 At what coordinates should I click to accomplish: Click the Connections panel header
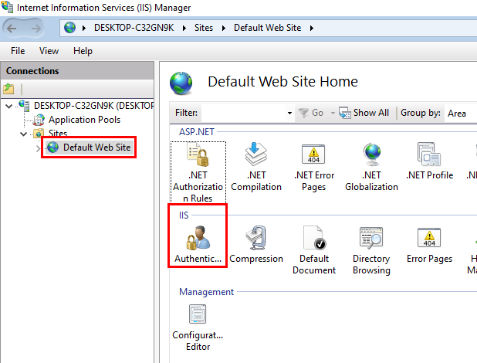77,71
